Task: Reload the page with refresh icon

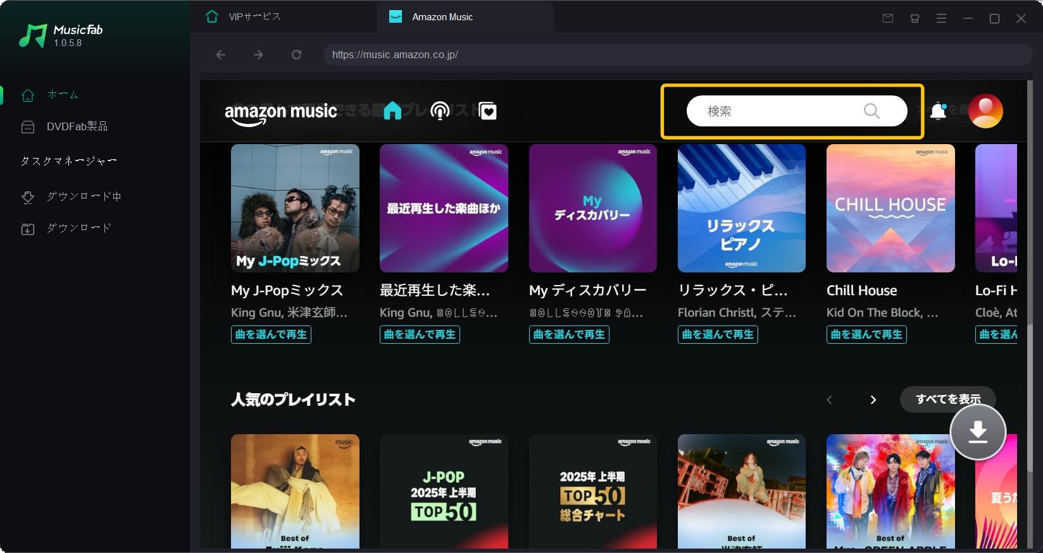Action: (x=296, y=55)
